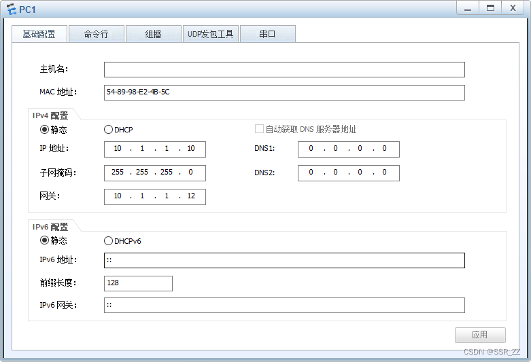Viewport: 531px width, 362px height.
Task: Minimize the PC1 window
Action: coord(468,8)
